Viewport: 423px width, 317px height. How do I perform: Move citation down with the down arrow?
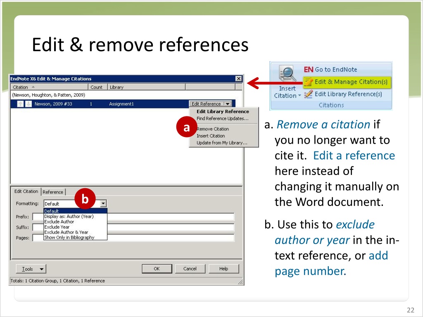click(29, 104)
